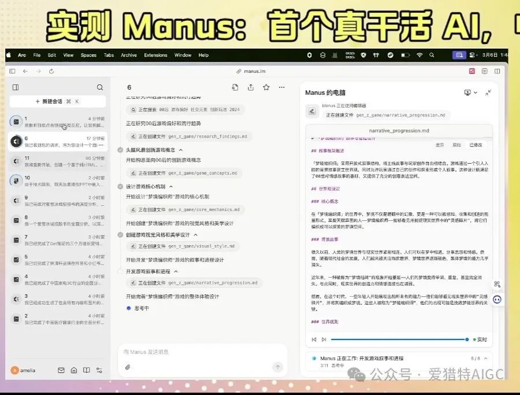The image size is (520, 395).
Task: Click the playback progress slider handle
Action: [x=467, y=339]
